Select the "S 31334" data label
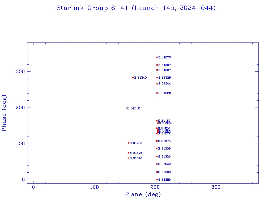 click(x=165, y=123)
